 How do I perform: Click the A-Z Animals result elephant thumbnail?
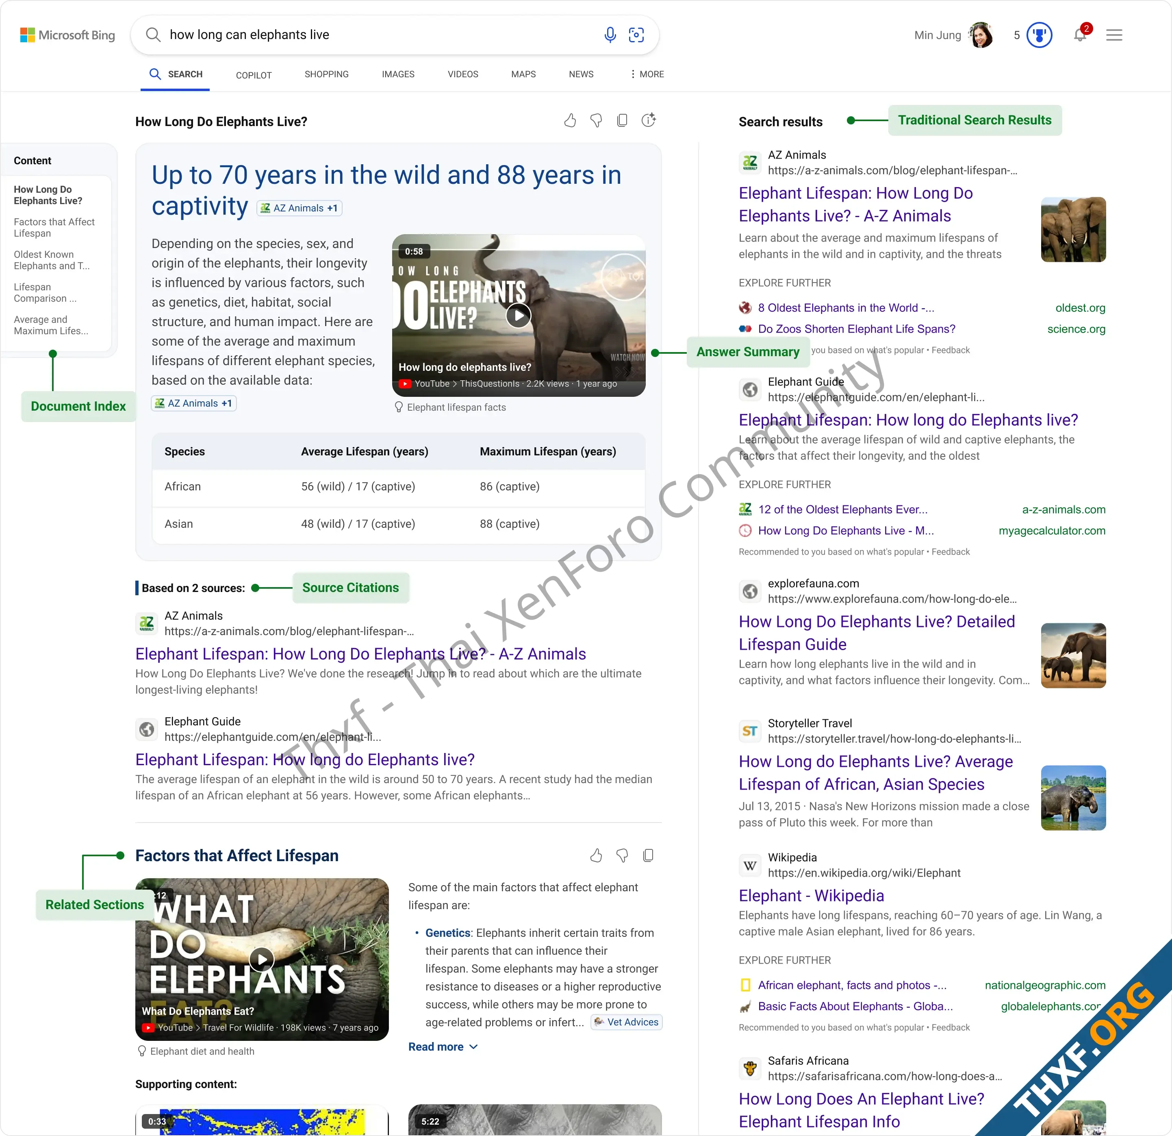[x=1073, y=230]
